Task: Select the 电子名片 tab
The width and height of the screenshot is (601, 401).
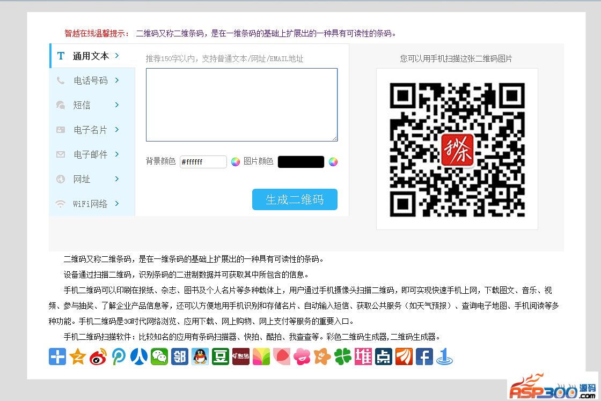Action: (93, 130)
